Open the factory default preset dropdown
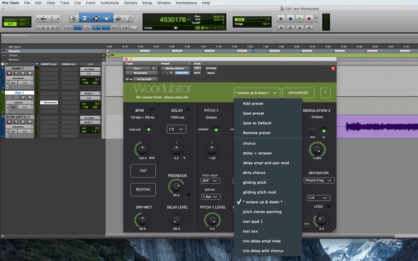 176,68
